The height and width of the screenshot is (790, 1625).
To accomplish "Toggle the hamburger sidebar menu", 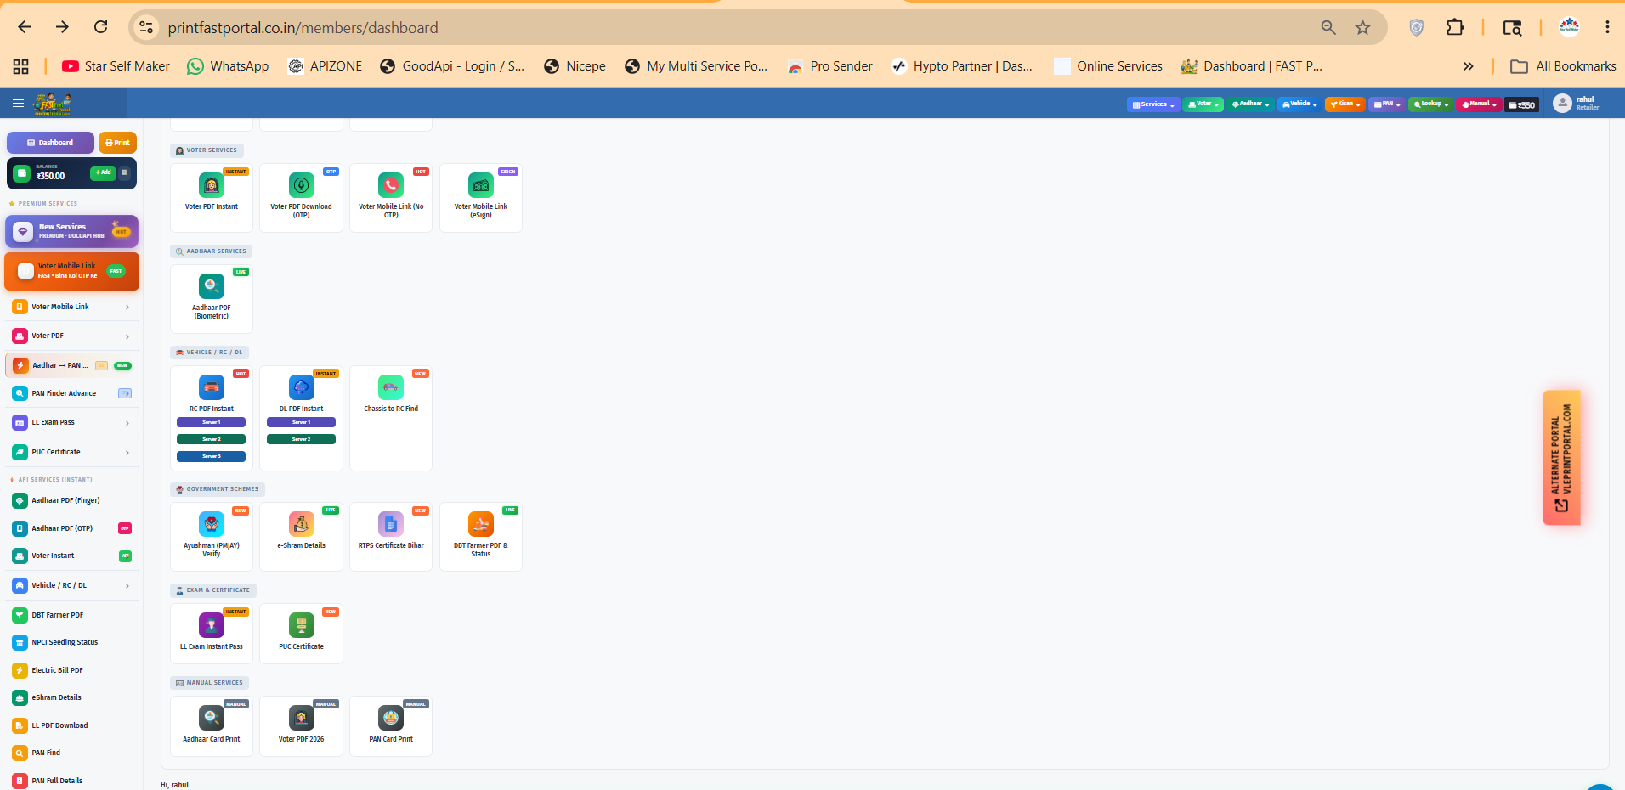I will [18, 104].
